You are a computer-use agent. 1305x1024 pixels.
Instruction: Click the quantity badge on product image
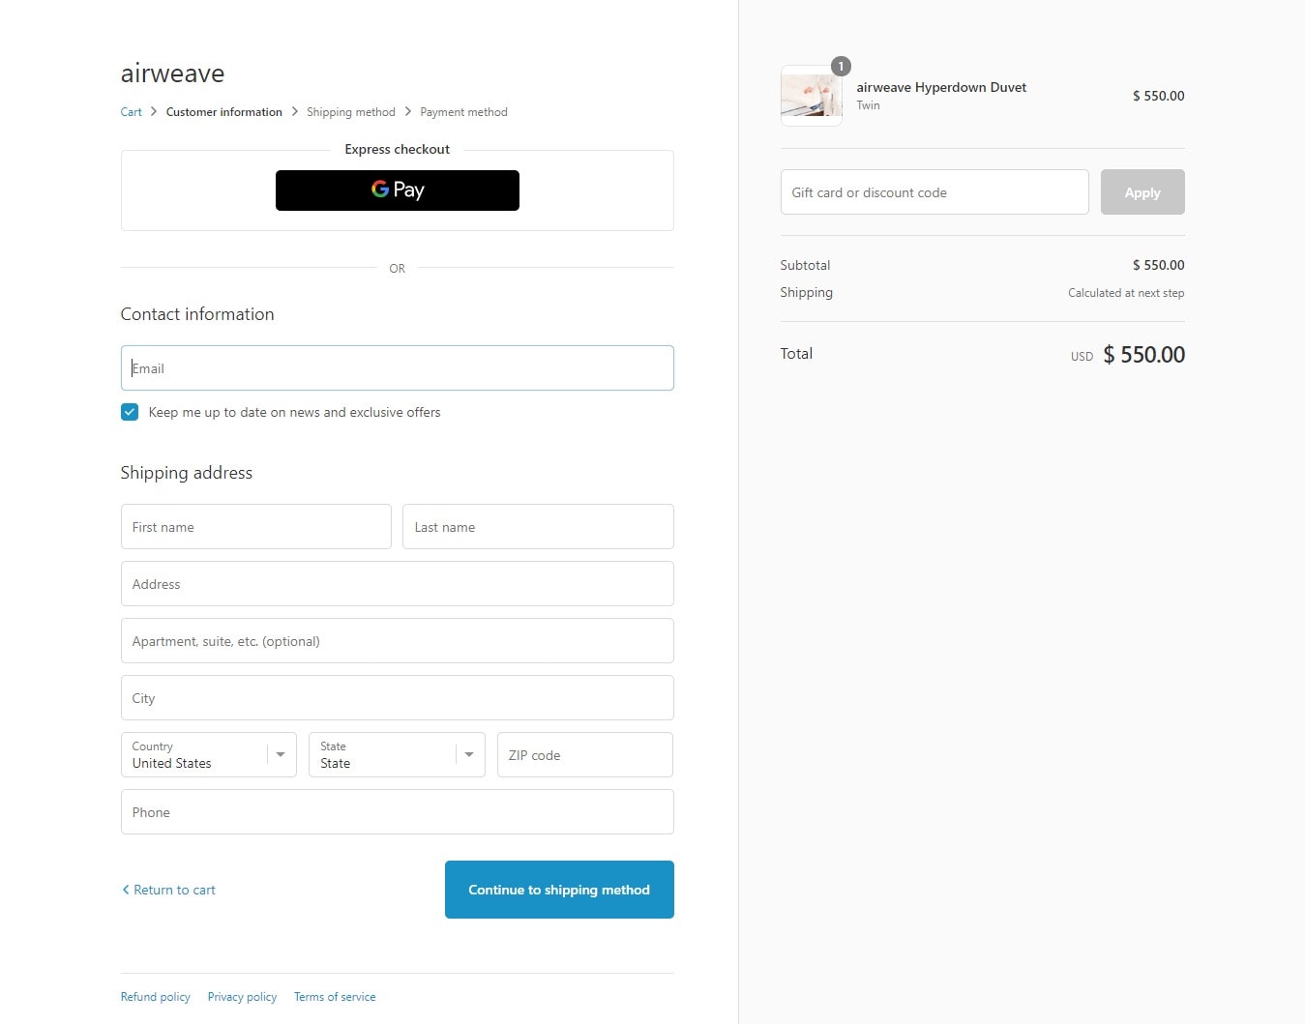pos(841,66)
